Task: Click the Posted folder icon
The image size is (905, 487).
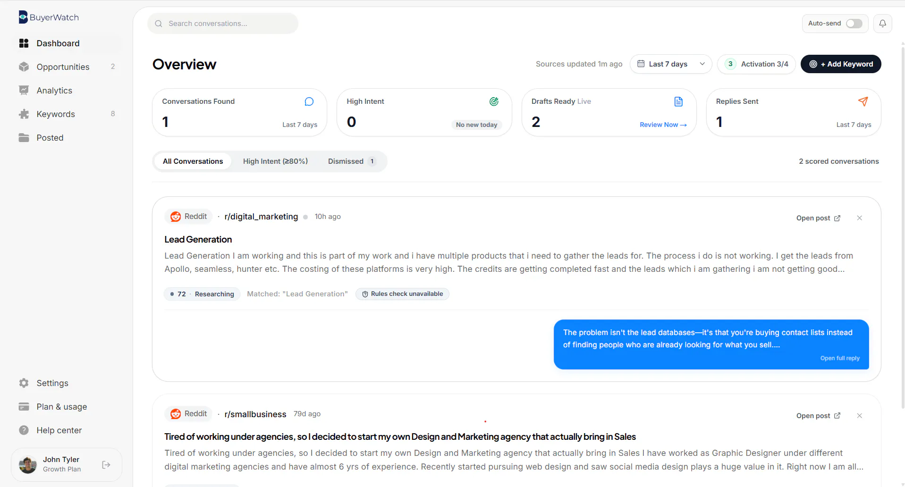Action: pos(24,138)
